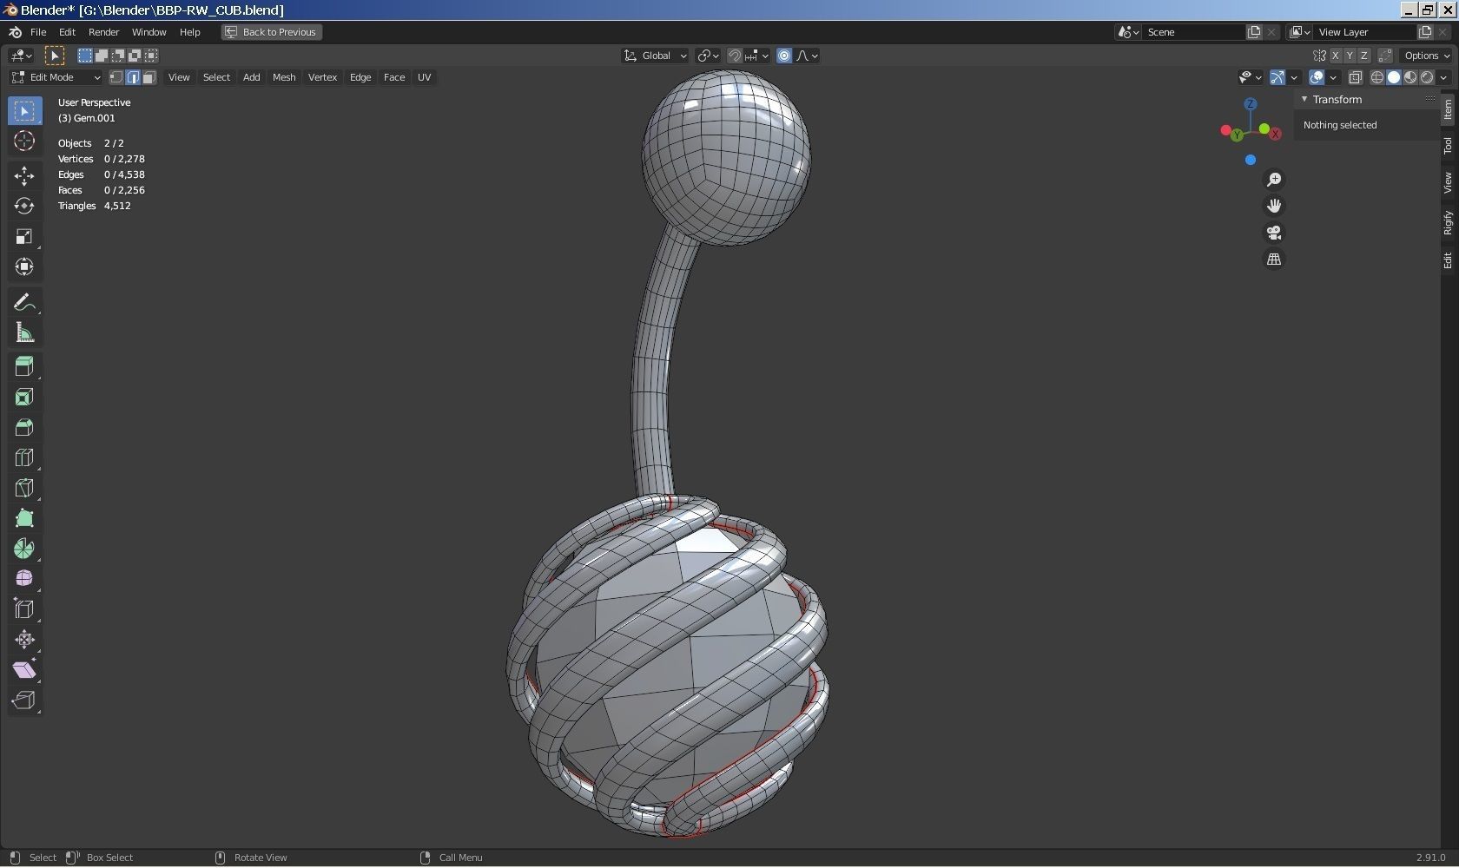The height and width of the screenshot is (868, 1459).
Task: Switch to the Rigify sidebar tab
Action: 1448,222
